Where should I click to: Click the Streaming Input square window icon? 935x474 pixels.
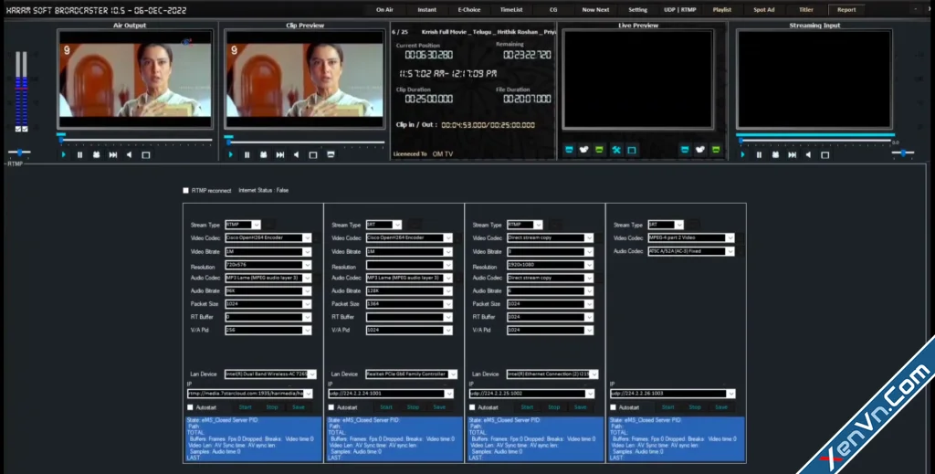coord(825,155)
